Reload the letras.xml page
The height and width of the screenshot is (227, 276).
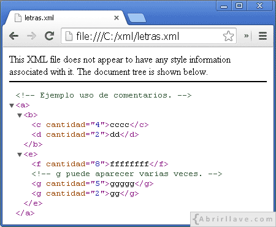(x=49, y=36)
